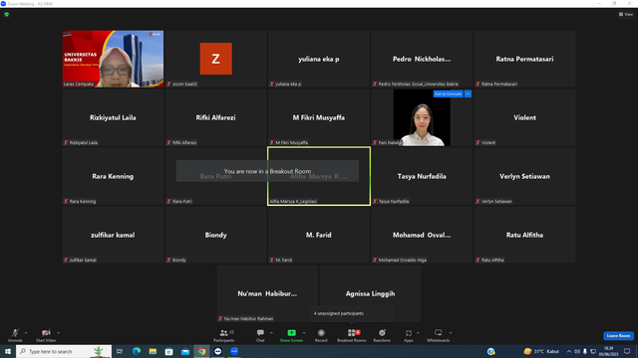The height and width of the screenshot is (358, 638).
Task: Click the Mohamad Osval... name text
Action: click(422, 235)
